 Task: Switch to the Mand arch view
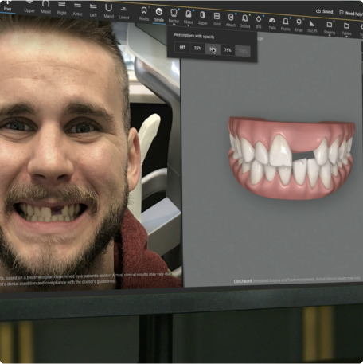pyautogui.click(x=108, y=11)
